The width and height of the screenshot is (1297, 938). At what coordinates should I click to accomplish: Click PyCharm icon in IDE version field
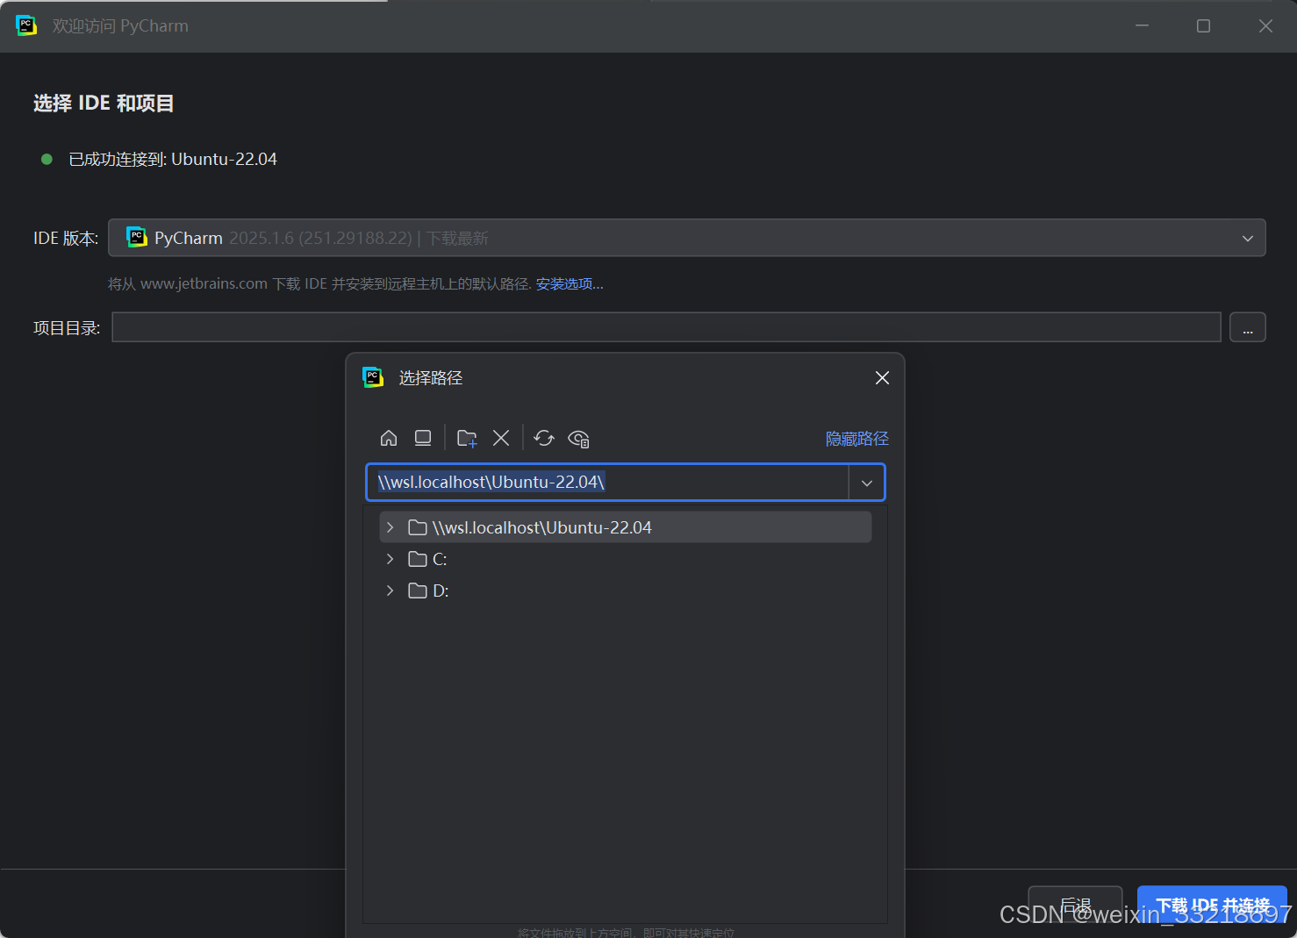pyautogui.click(x=137, y=237)
